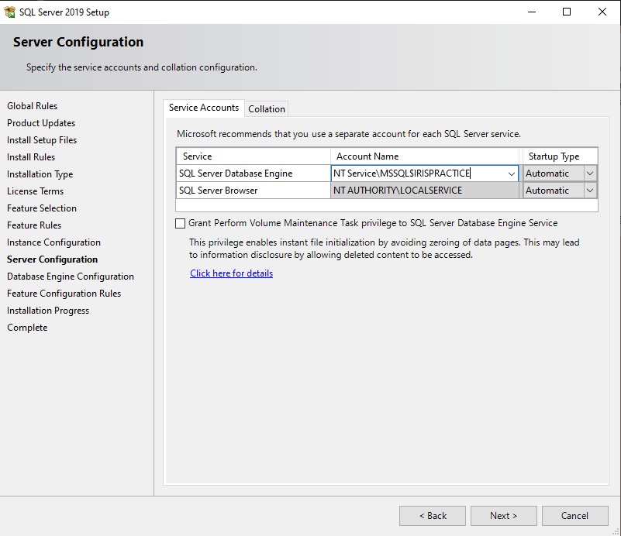Click Global Rules in the step list
The width and height of the screenshot is (621, 536).
tap(32, 106)
